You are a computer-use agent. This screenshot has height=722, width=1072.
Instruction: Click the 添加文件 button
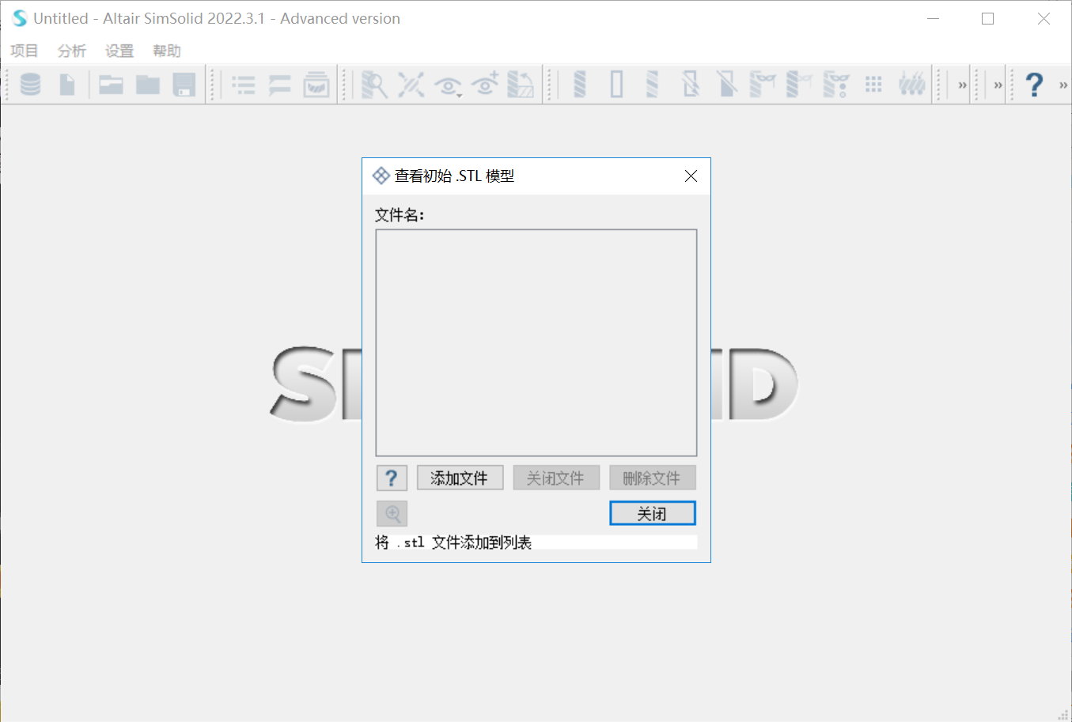click(460, 478)
